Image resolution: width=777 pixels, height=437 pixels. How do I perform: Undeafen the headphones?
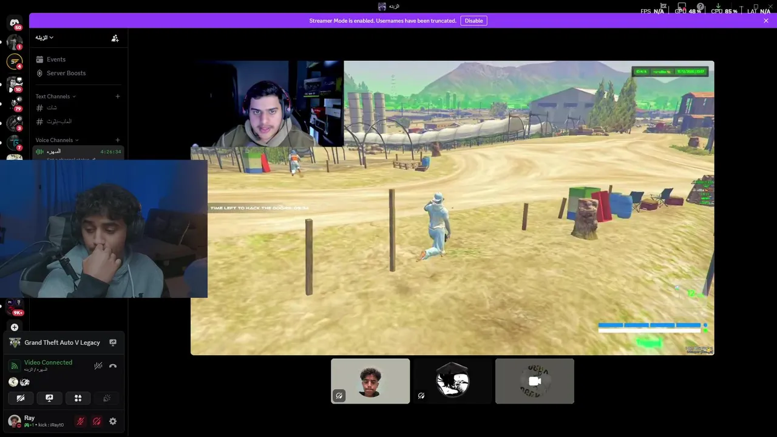(x=97, y=421)
